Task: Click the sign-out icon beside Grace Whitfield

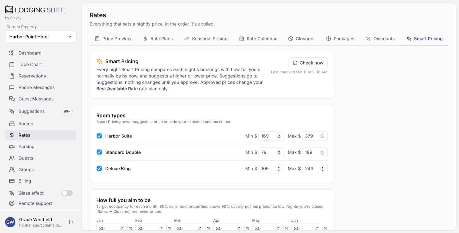Action: [x=71, y=222]
